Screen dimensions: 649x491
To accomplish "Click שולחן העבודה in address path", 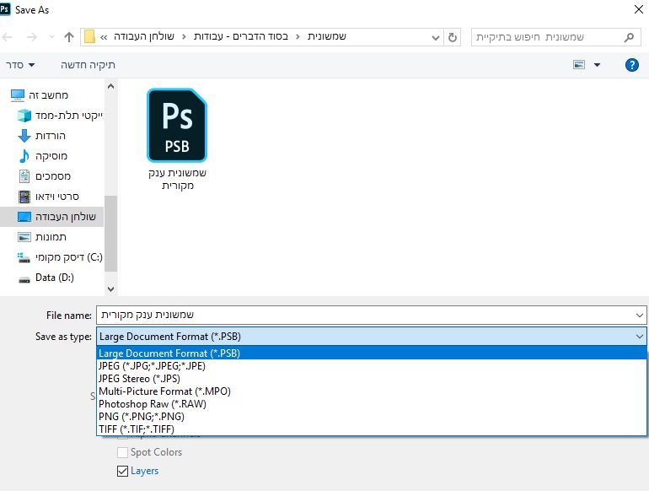I will point(143,36).
